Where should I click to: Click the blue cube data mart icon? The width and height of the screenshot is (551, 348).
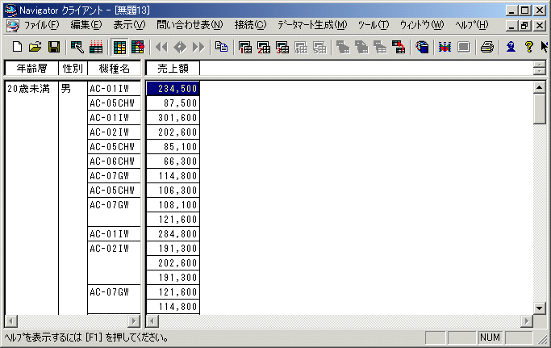click(422, 47)
